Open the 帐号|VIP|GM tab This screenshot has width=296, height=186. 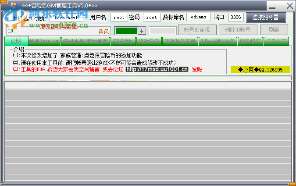pos(44,42)
